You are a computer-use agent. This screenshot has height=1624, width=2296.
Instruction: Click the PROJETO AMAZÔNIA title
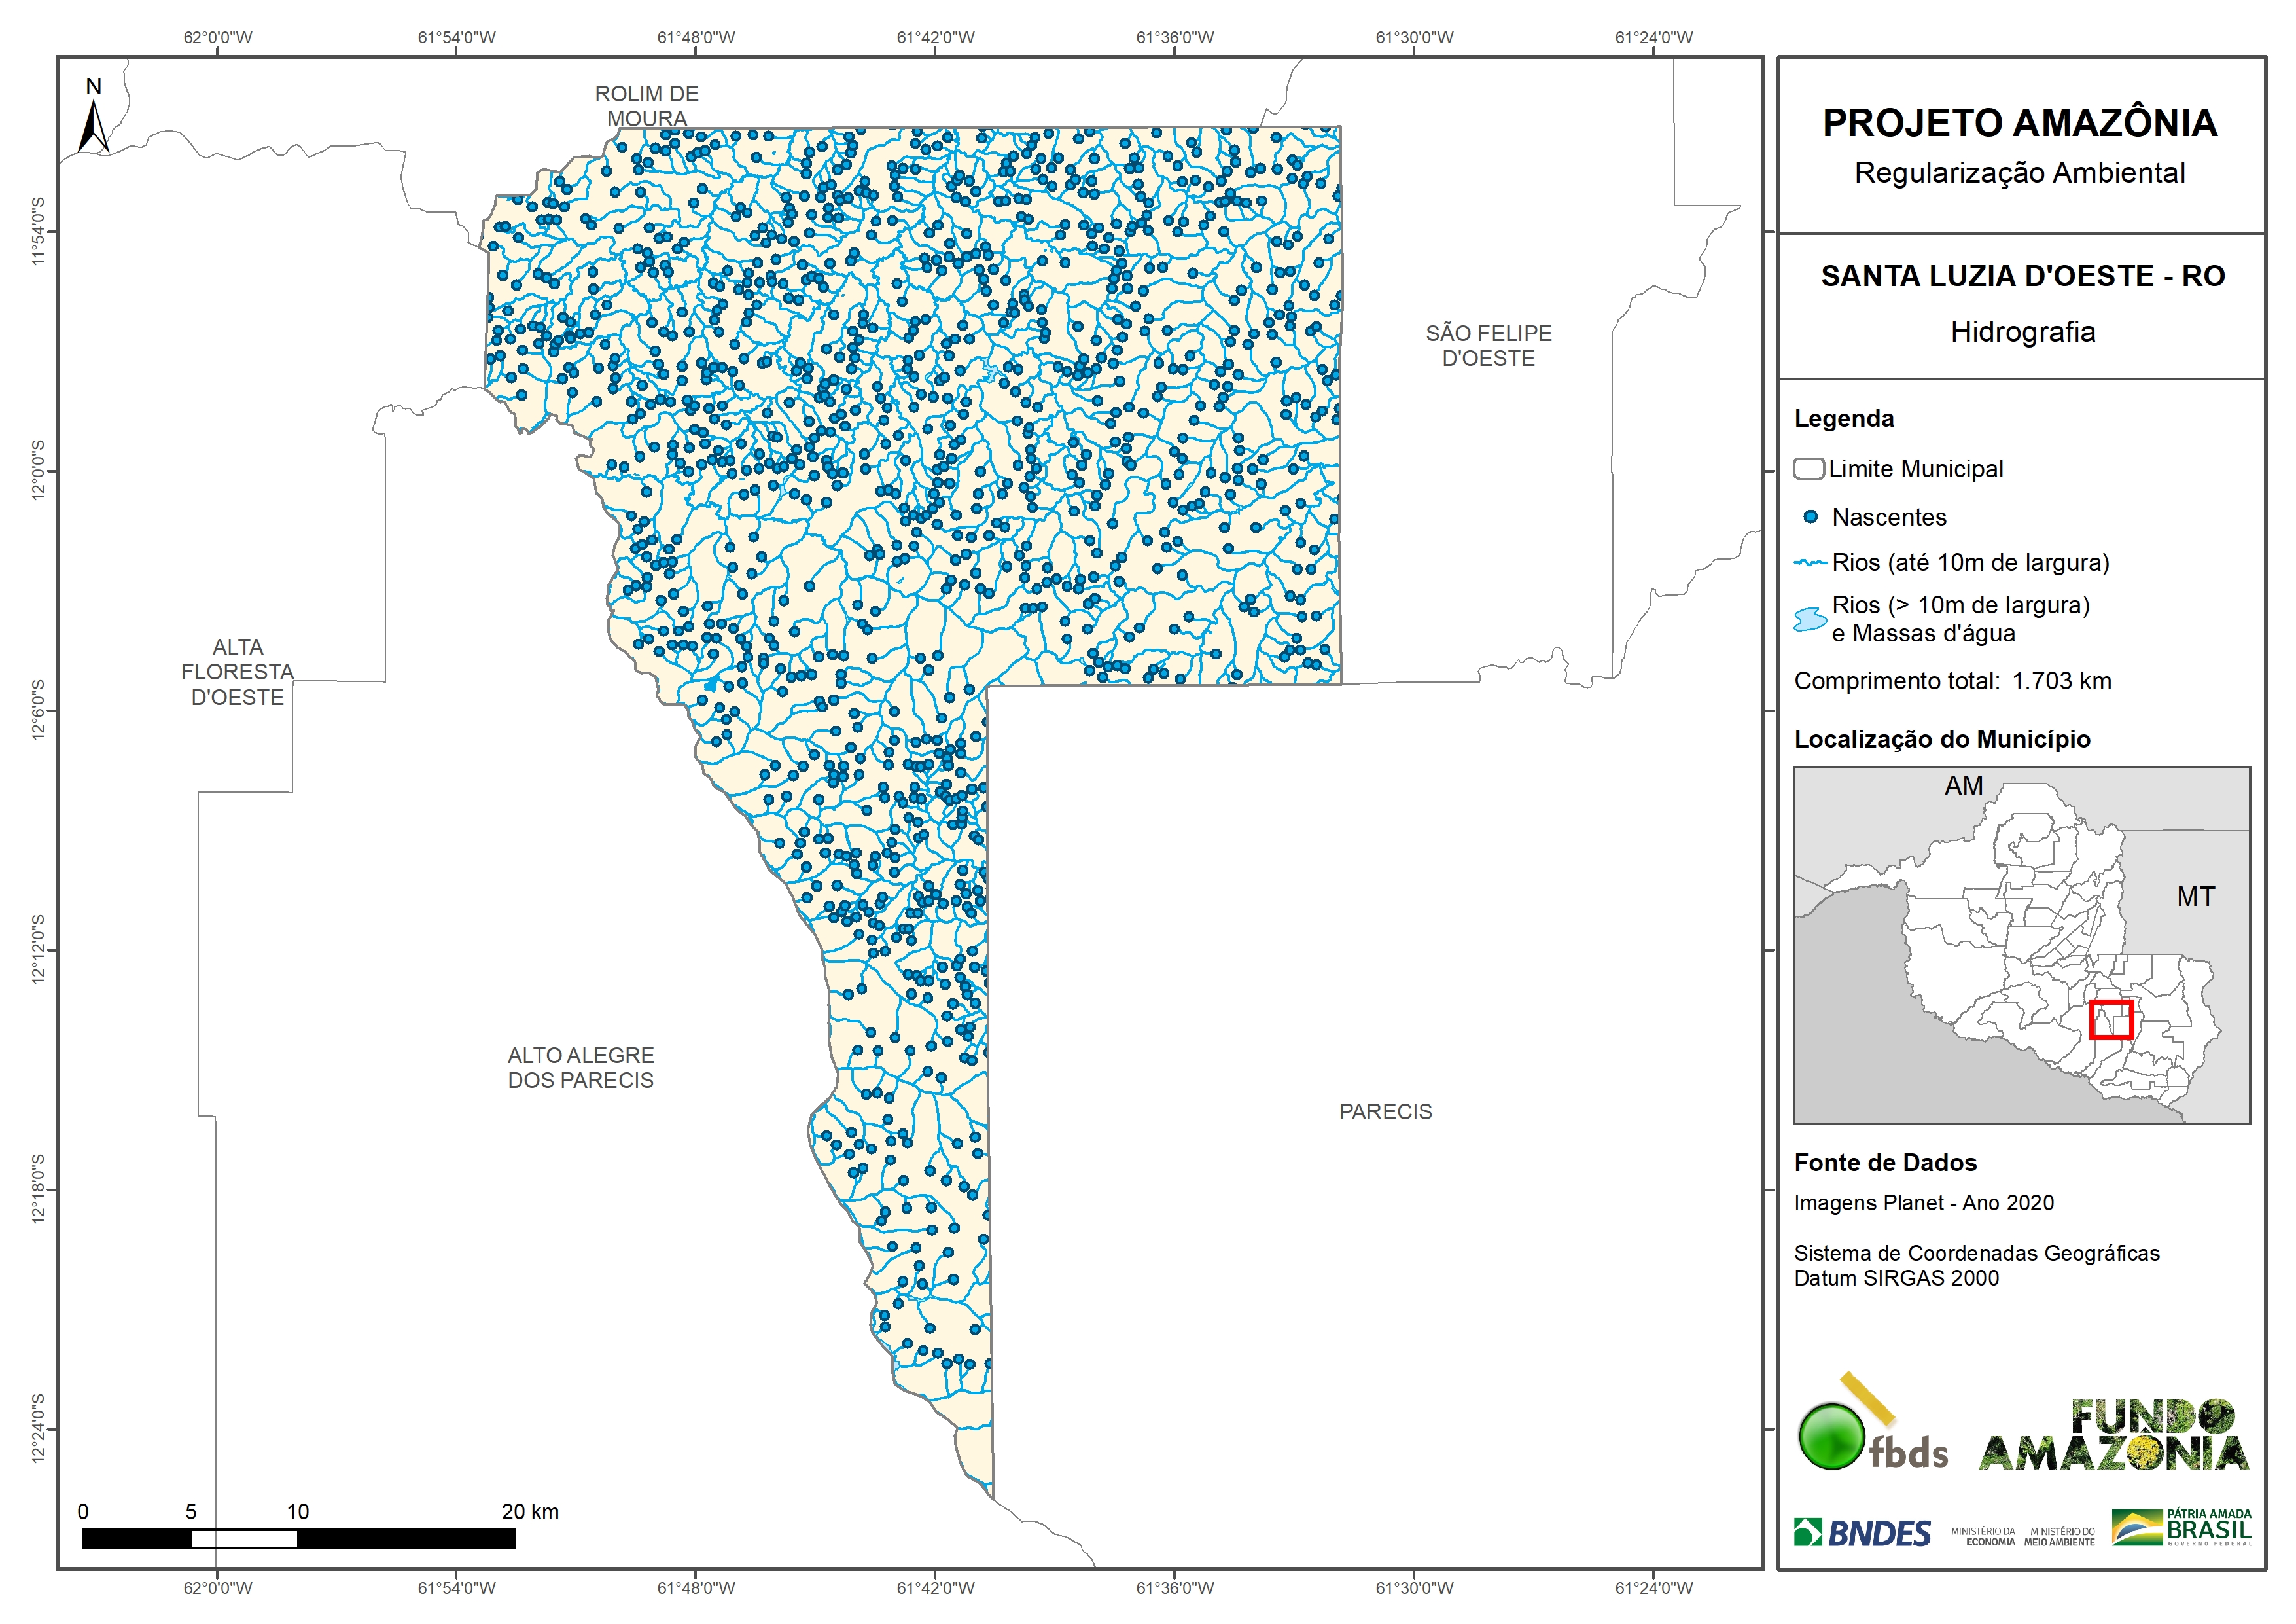coord(2019,123)
